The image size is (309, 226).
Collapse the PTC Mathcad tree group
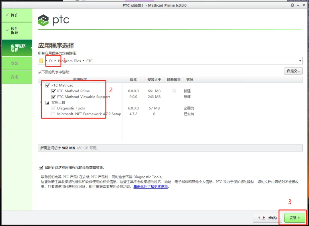coord(41,85)
